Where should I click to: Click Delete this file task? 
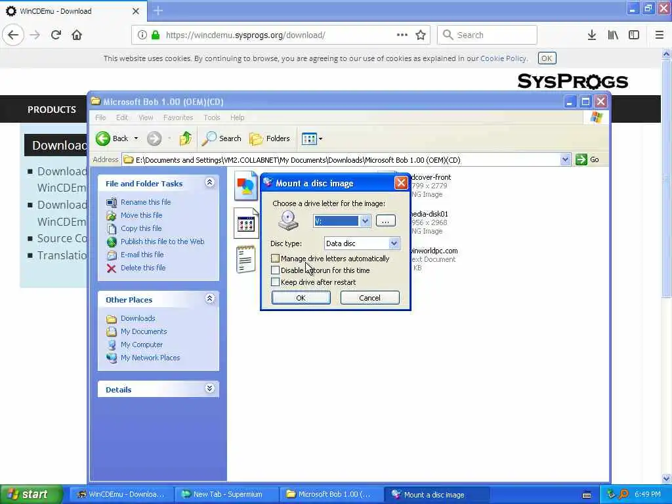coord(142,268)
